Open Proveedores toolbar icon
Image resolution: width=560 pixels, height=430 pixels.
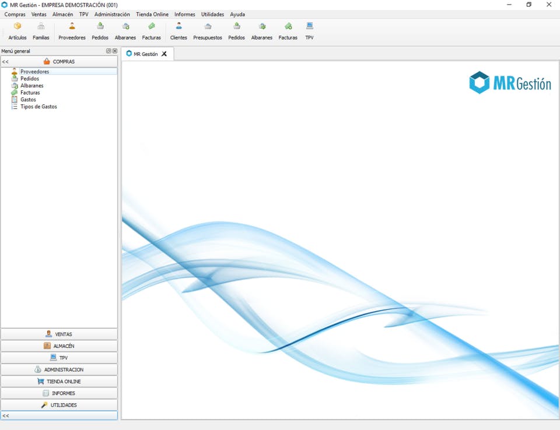click(x=72, y=31)
